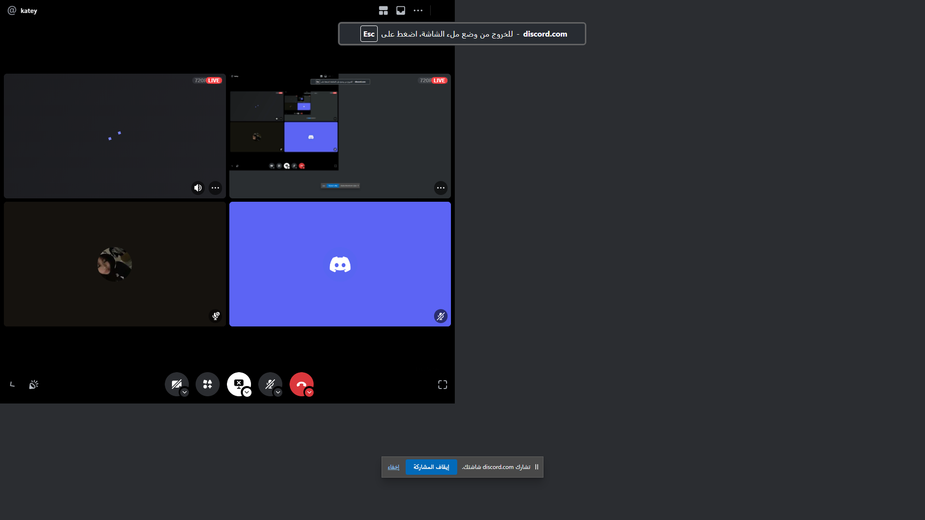Click the blue إيقاف المشاركة button
Screen dimensions: 925x520
click(x=431, y=467)
